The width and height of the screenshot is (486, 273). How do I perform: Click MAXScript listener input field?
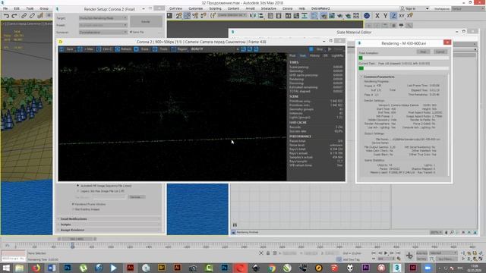[13, 259]
